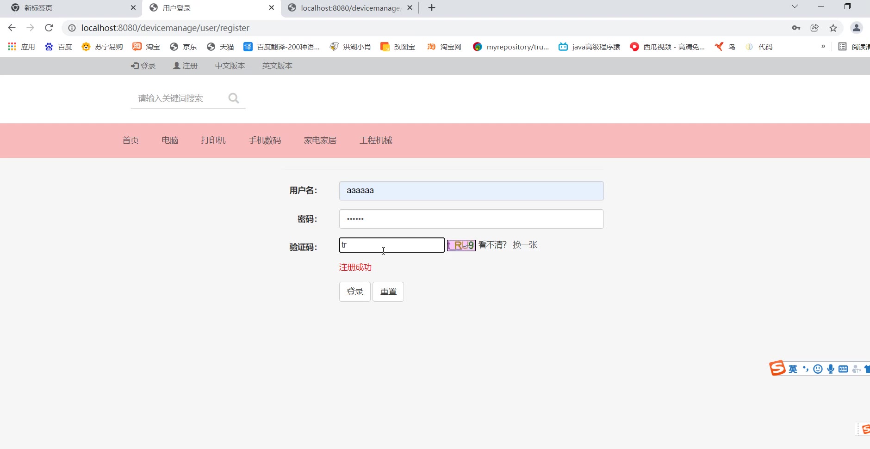Screen dimensions: 870x449
Task: Focus the 用户名 input field
Action: click(471, 191)
